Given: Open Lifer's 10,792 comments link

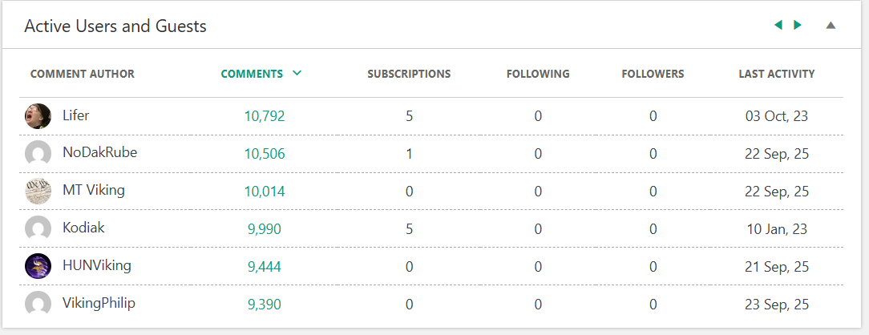Looking at the screenshot, I should (265, 116).
